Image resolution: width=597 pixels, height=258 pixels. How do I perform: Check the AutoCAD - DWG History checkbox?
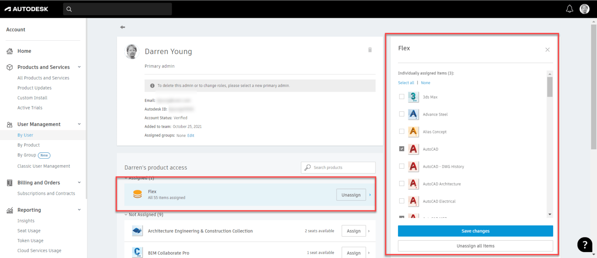tap(401, 166)
